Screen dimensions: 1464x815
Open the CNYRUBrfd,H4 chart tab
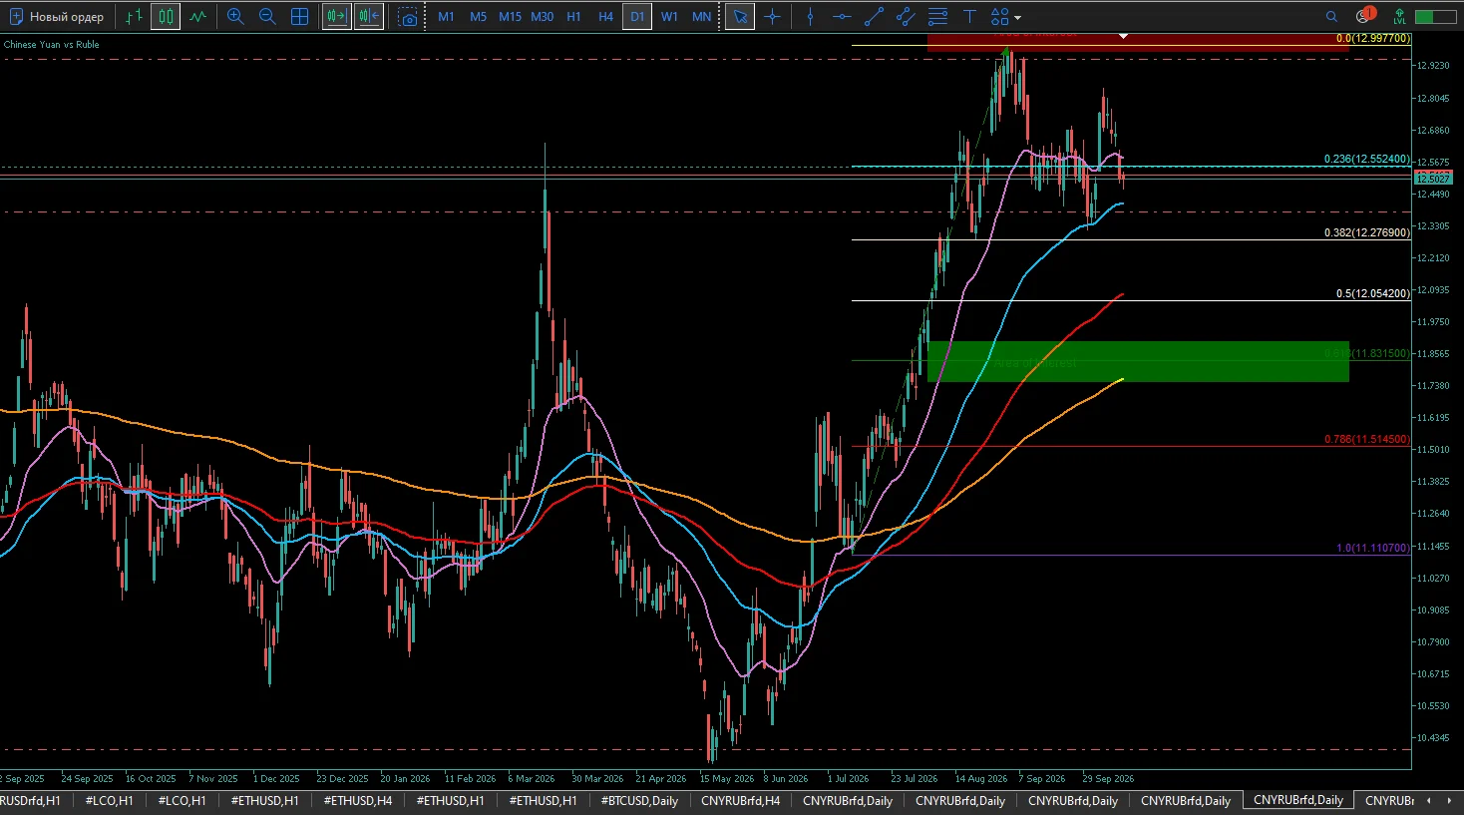click(741, 800)
